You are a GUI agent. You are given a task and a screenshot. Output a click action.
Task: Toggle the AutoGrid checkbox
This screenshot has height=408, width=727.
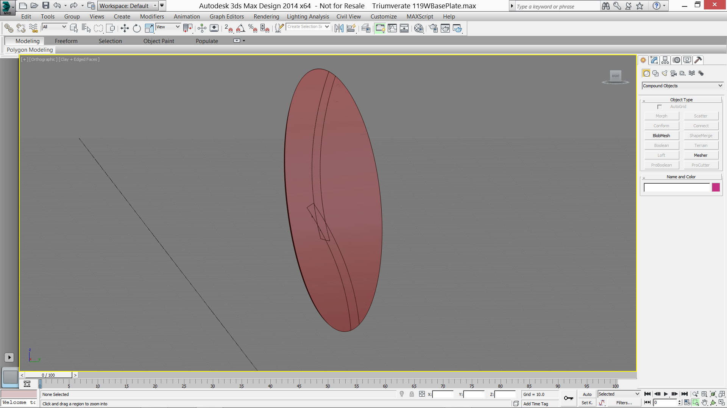(660, 107)
